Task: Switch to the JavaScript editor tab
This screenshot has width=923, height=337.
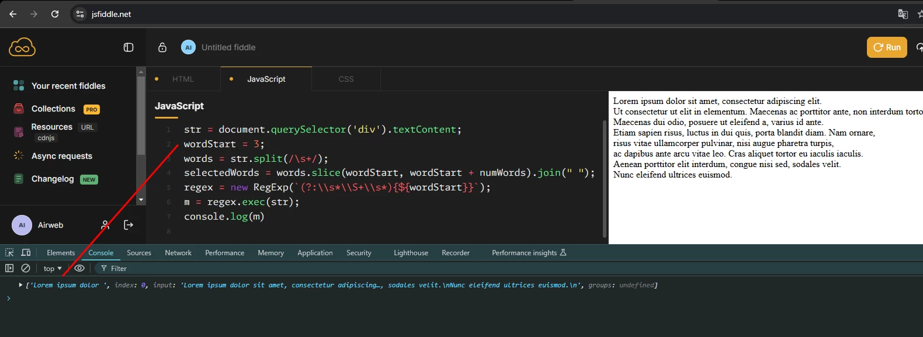Action: coord(266,79)
